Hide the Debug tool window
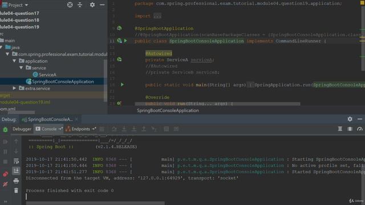Screen dimensions: 365x205 [360, 119]
